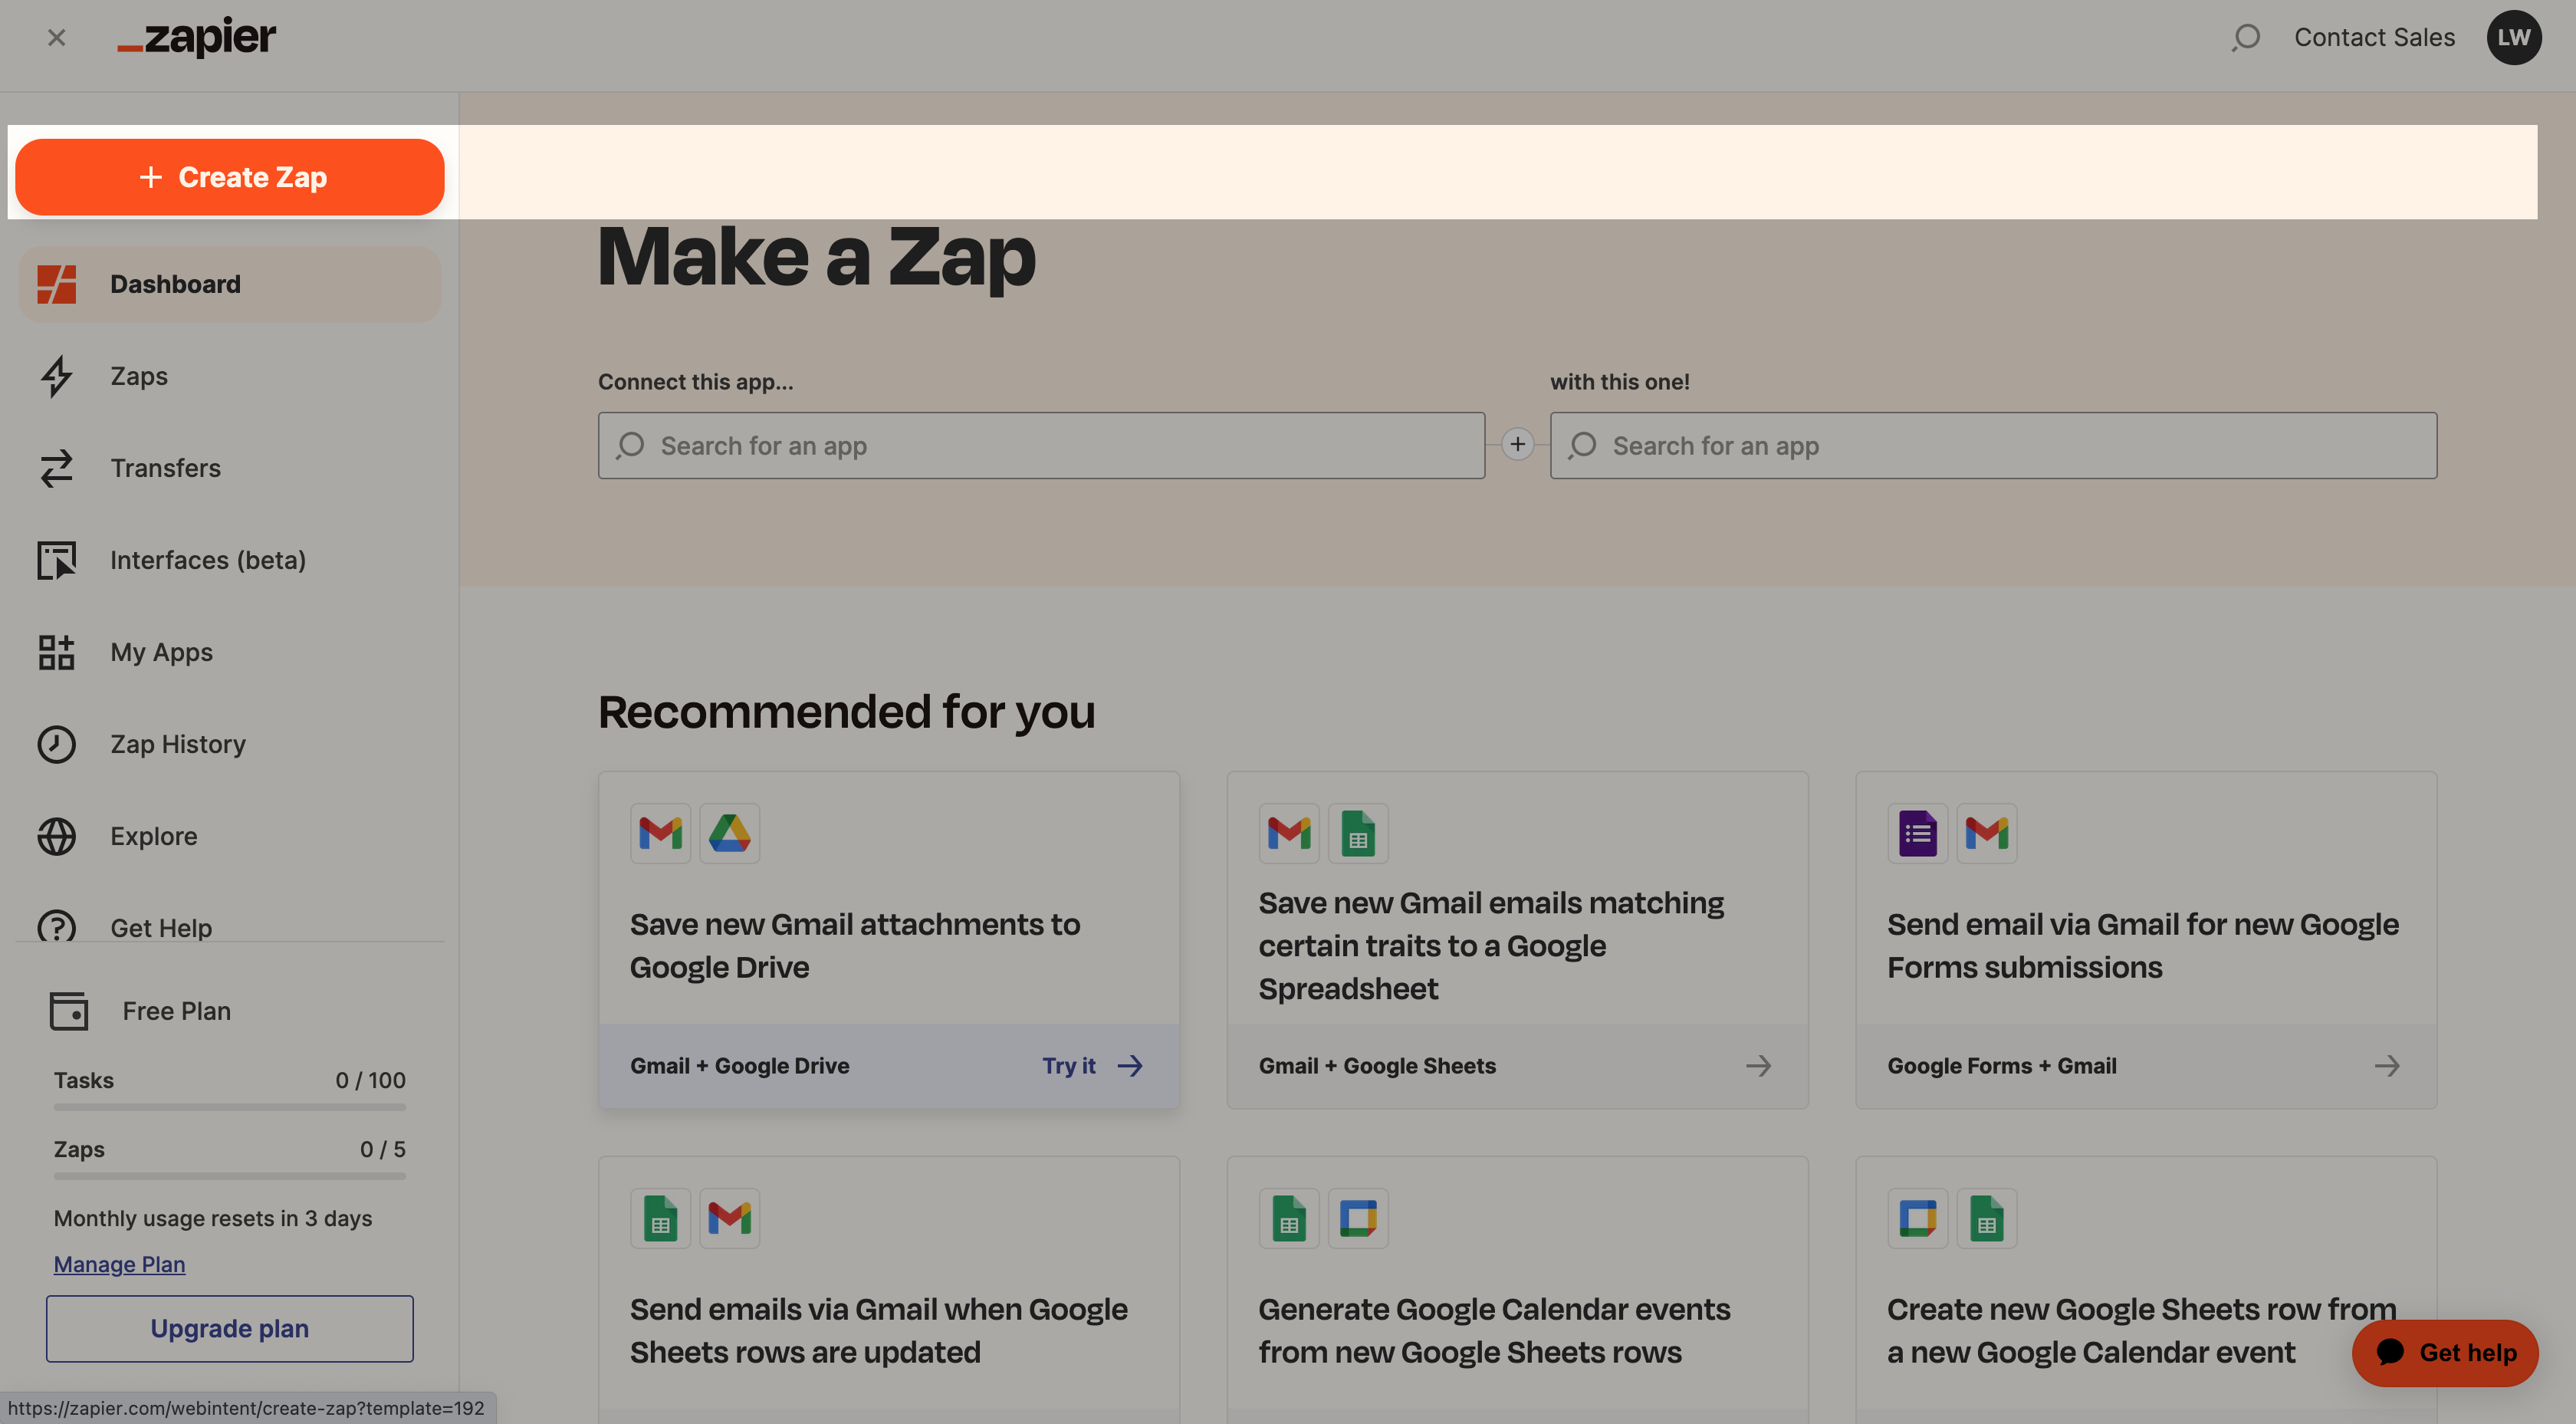
Task: Click arrow on Google Forms + Gmail footer
Action: coord(2387,1066)
